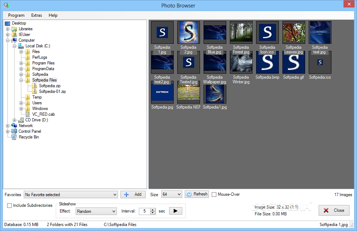Start the slideshow with play button
Image resolution: width=357 pixels, height=231 pixels.
[x=175, y=211]
